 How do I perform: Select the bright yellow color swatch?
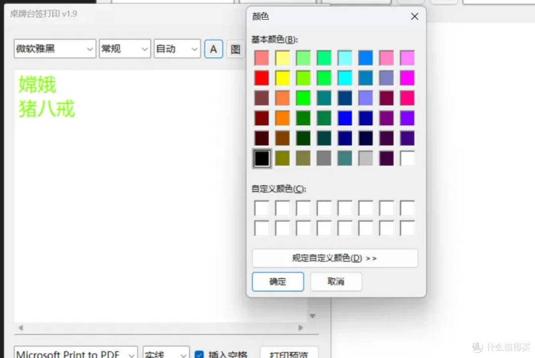click(282, 78)
